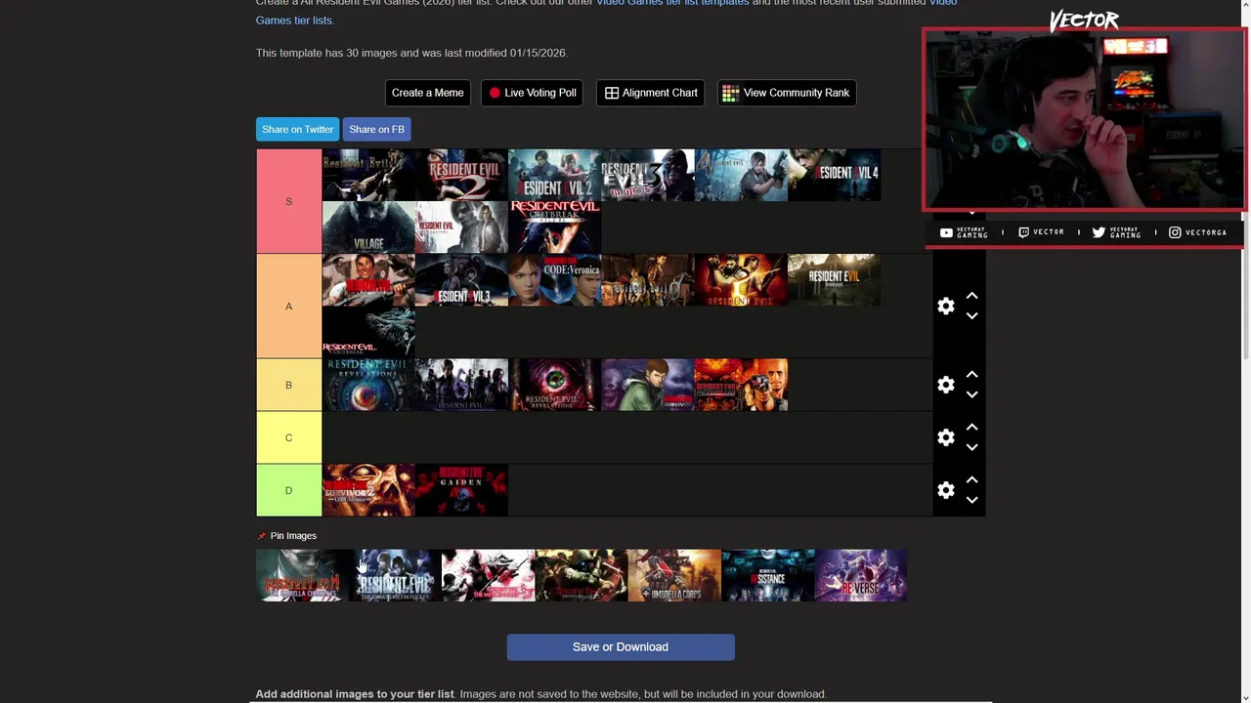Select Resident Evil 3 Nemesis thumbnail in S tier
This screenshot has width=1251, height=703.
point(647,175)
